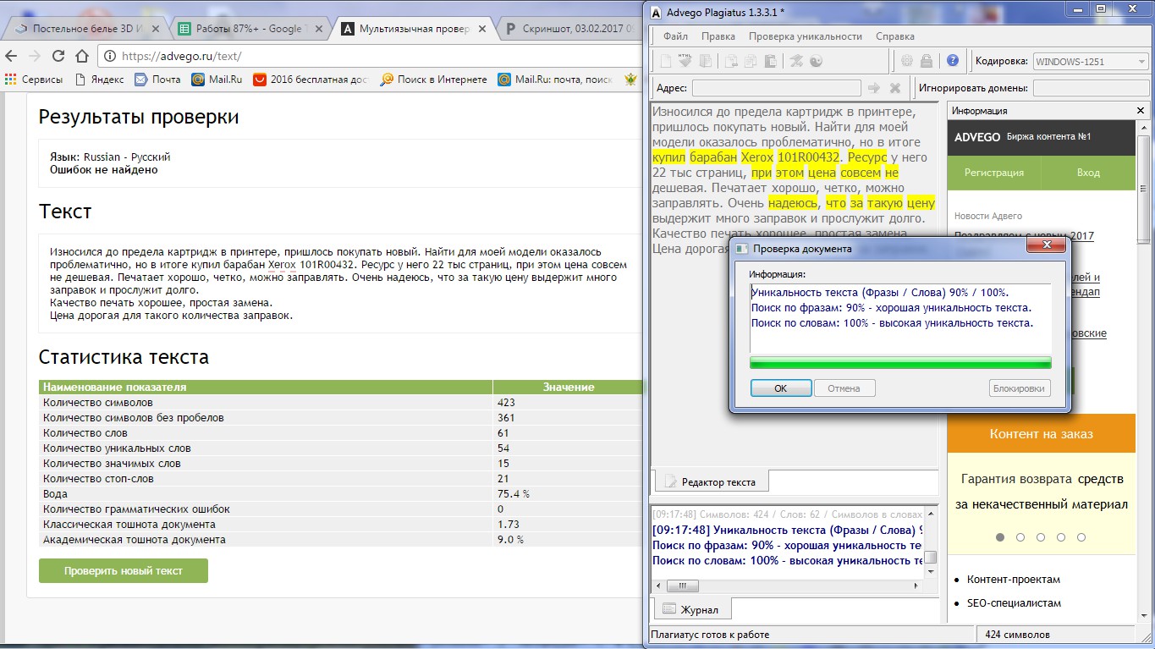Switch to the Журнал tab
Viewport: 1155px width, 649px height.
point(691,609)
